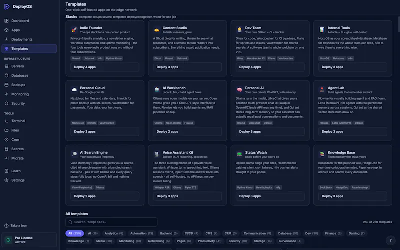Click the Take a tour question icon
Screen dimensions: 400x250
coord(6,226)
